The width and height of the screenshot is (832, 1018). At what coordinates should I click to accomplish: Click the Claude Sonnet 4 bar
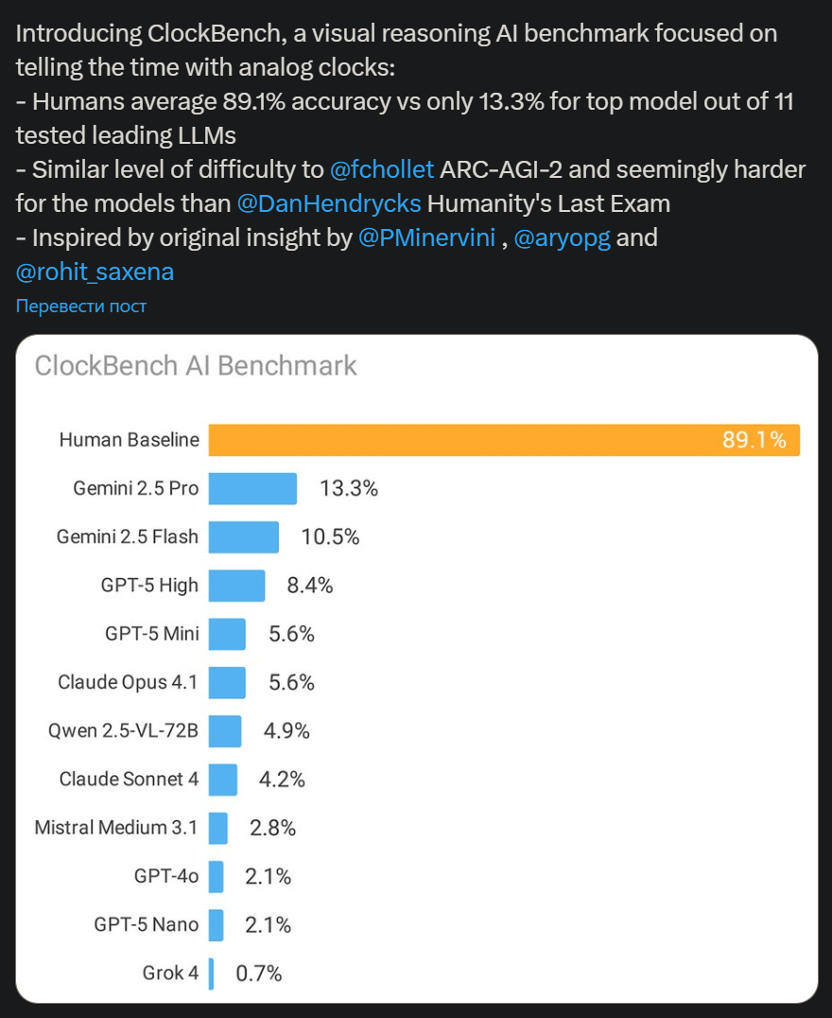point(222,779)
